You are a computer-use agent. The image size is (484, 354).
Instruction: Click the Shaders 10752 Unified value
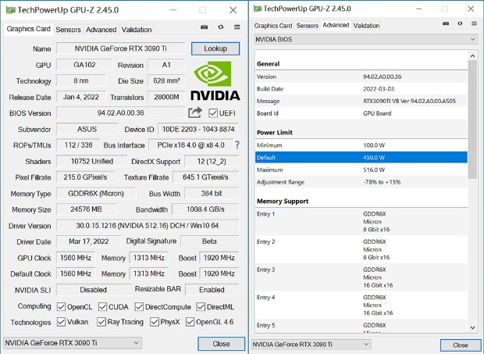[x=91, y=161]
